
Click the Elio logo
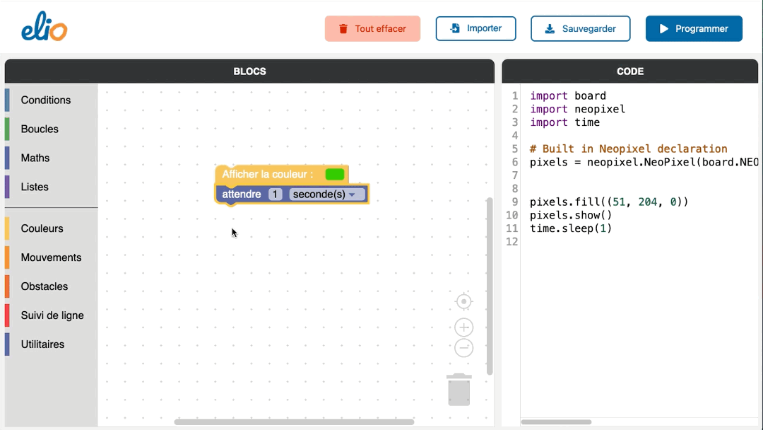pos(44,28)
